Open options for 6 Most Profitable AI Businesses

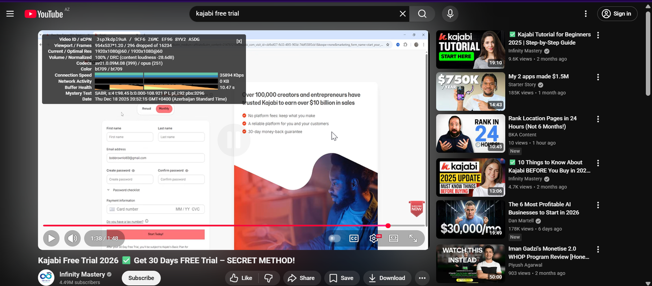pyautogui.click(x=598, y=205)
